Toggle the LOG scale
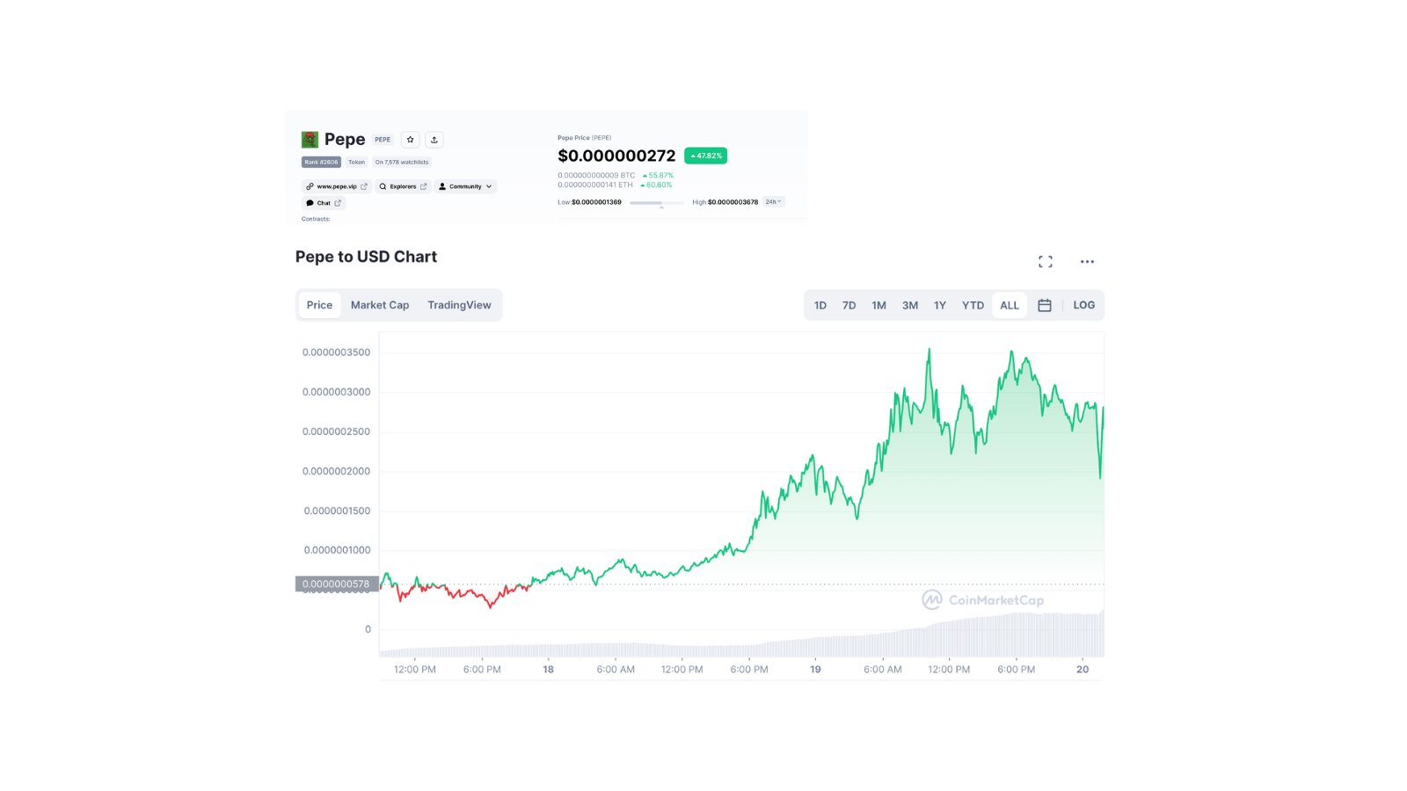This screenshot has height=791, width=1407. pos(1083,305)
